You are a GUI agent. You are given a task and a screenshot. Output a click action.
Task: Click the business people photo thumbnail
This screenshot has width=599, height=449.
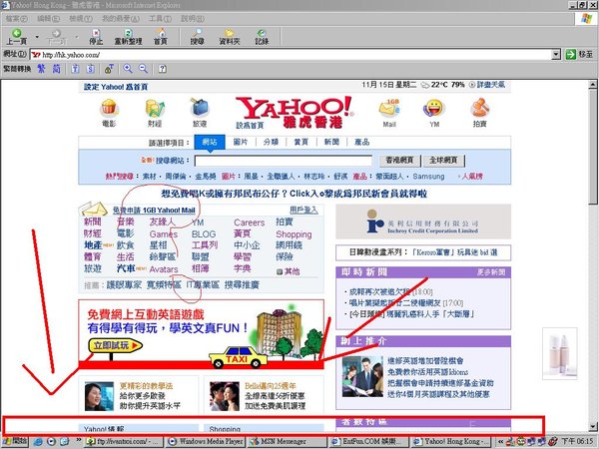(362, 376)
